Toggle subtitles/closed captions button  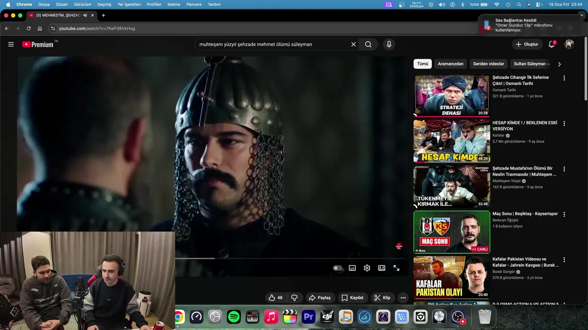(352, 268)
